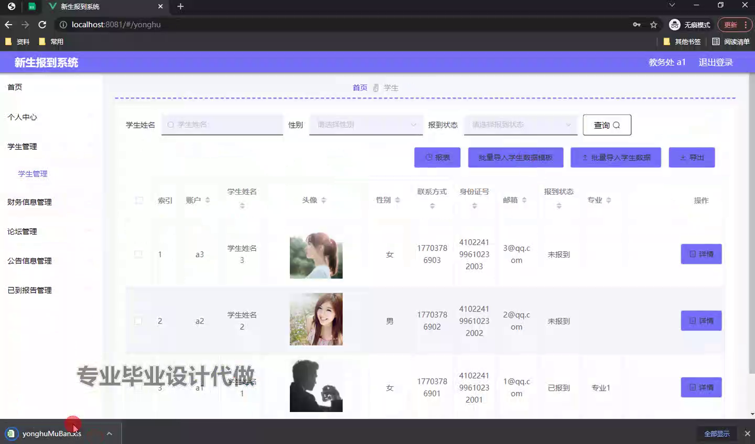Click the 报表 button

(x=437, y=157)
